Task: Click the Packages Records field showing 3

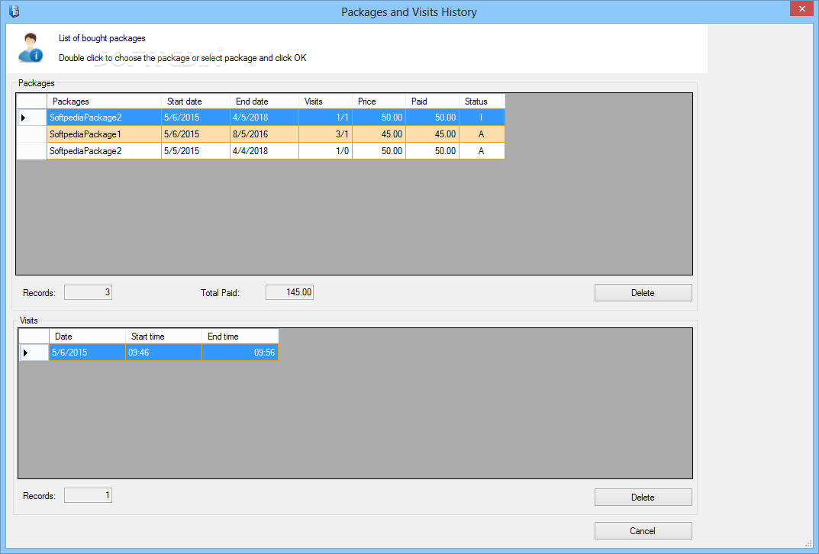Action: (88, 292)
